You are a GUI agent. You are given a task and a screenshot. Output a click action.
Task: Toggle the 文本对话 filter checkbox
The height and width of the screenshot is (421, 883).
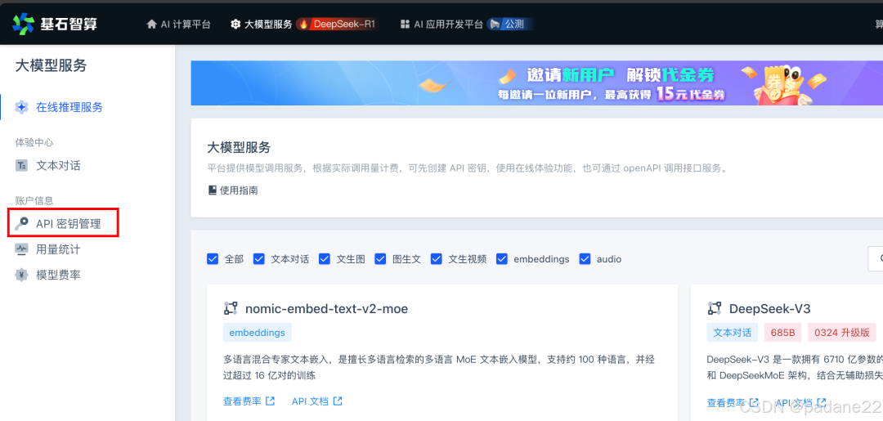coord(259,259)
